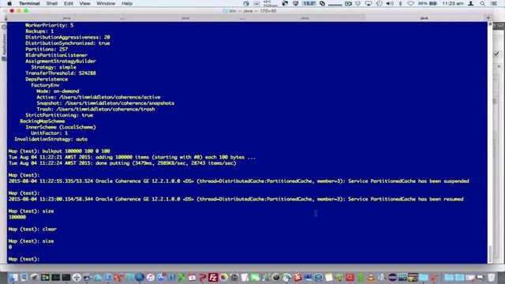Click 'InvalidationStrategy: auto' line
The height and width of the screenshot is (284, 505).
[x=50, y=139]
